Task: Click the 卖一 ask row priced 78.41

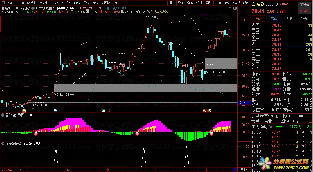Action: click(282, 44)
